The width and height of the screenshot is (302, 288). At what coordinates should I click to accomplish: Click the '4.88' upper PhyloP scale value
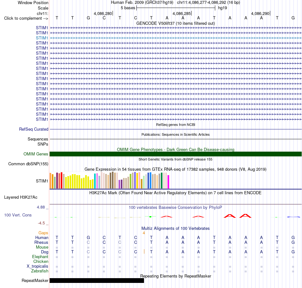pos(41,207)
